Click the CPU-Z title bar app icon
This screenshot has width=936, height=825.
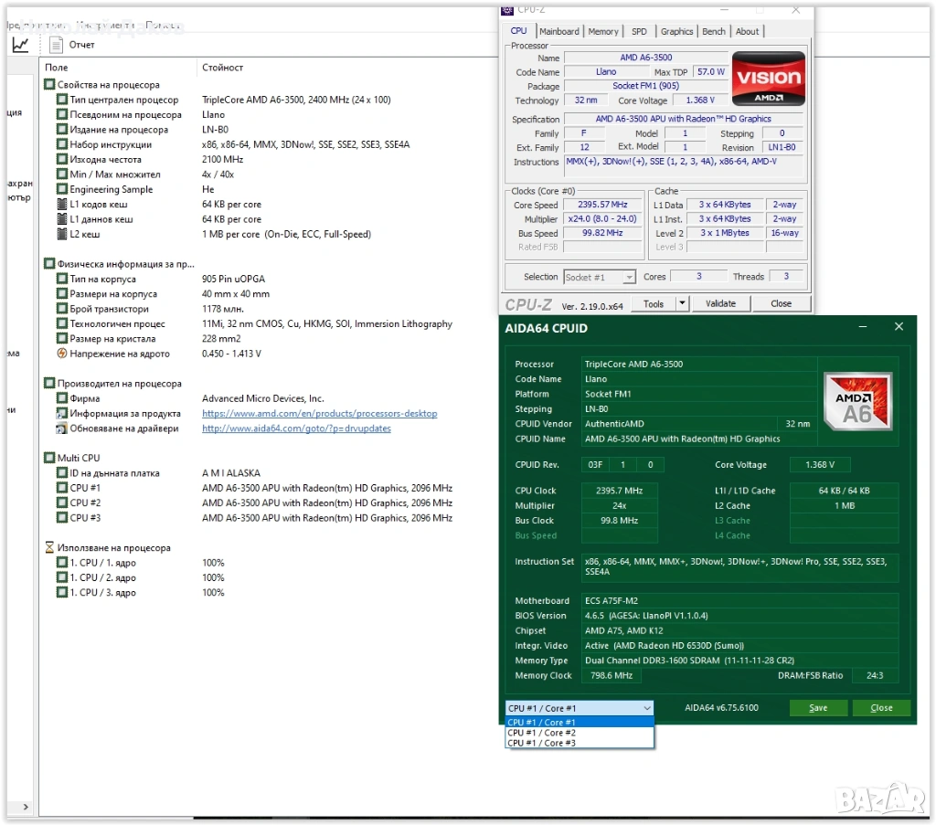click(x=508, y=9)
